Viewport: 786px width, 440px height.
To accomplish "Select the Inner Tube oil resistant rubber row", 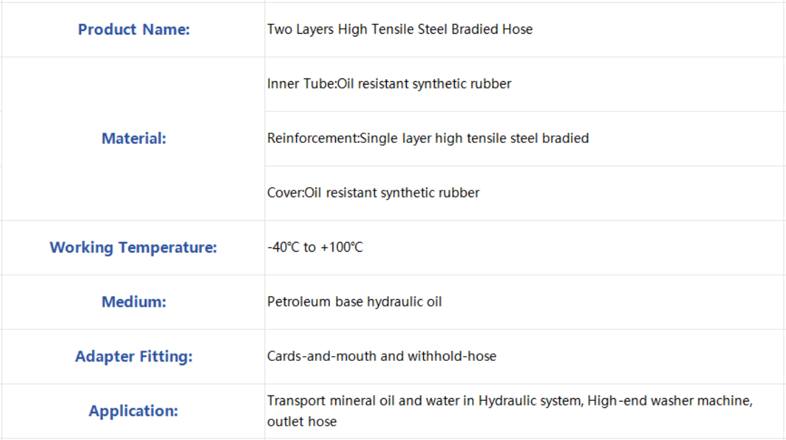I will tap(525, 84).
